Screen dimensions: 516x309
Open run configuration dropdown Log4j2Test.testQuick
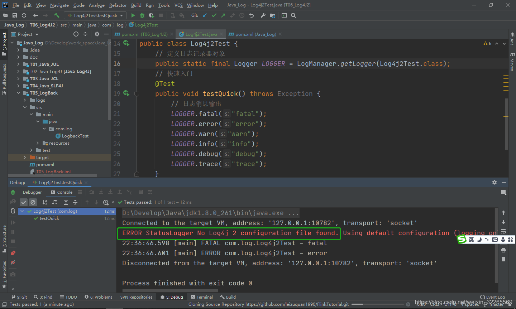95,15
